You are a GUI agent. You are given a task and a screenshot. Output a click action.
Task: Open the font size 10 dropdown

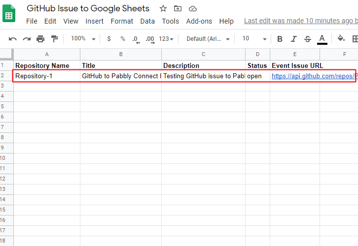pos(254,38)
